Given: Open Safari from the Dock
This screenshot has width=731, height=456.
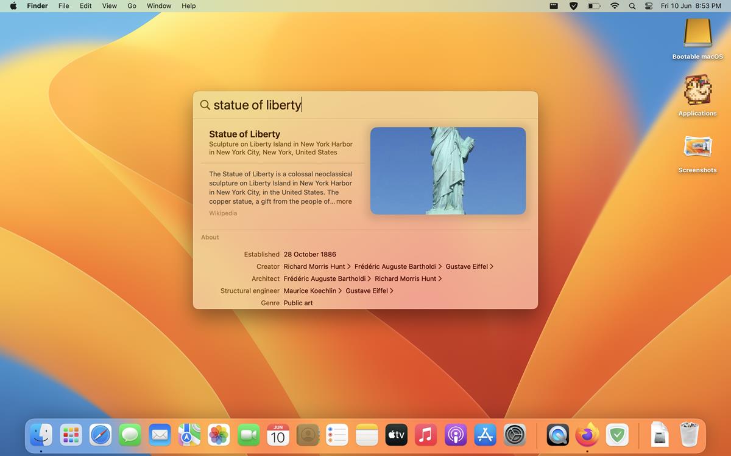Looking at the screenshot, I should [x=99, y=435].
